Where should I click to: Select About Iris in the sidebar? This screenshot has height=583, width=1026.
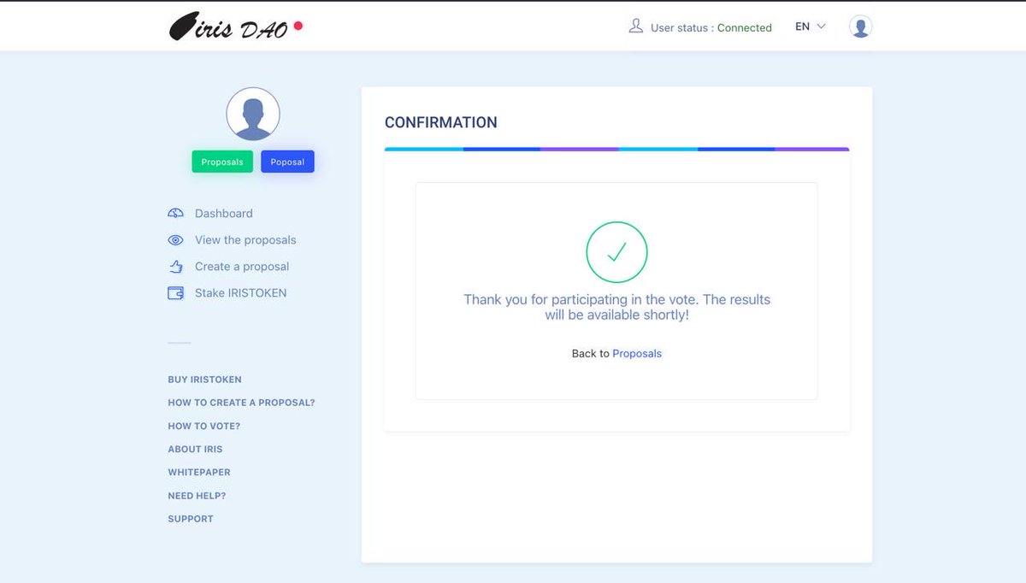click(193, 449)
